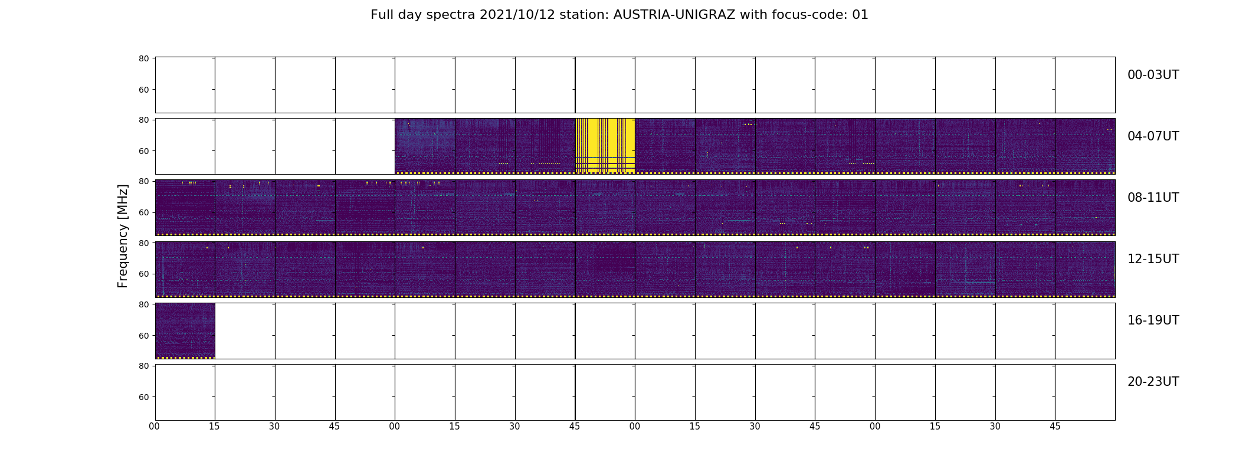Click the '60' tick of the 20-23UT panel

tap(143, 397)
